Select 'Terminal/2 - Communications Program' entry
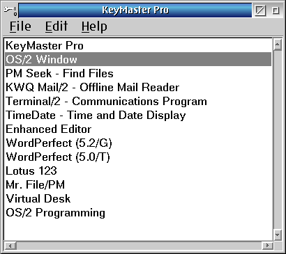This screenshot has width=286, height=254. pos(138,101)
